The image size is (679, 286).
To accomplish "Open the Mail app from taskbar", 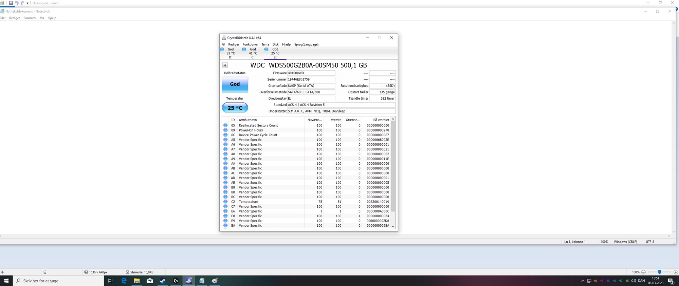I will (150, 281).
